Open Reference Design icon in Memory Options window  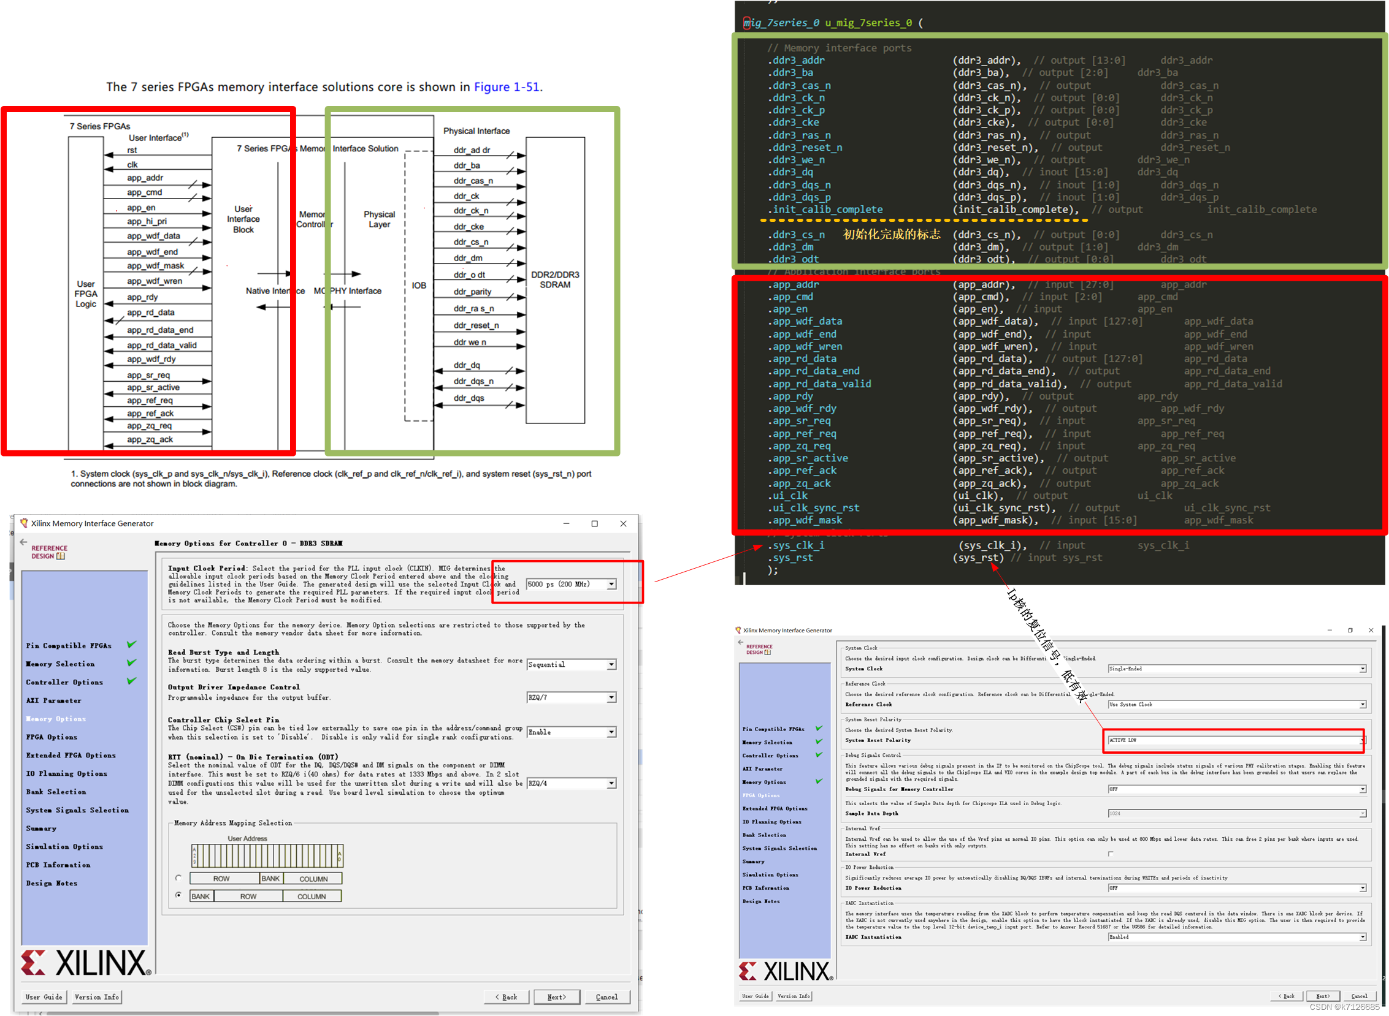49,552
